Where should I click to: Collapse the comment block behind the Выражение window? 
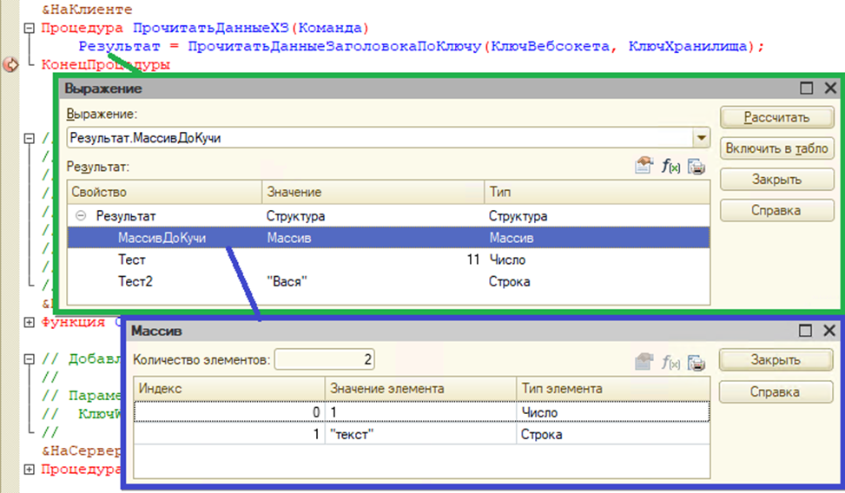[x=30, y=139]
